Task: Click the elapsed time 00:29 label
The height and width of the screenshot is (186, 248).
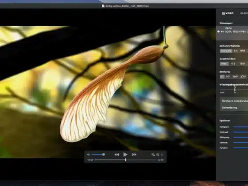Action: tap(90, 160)
